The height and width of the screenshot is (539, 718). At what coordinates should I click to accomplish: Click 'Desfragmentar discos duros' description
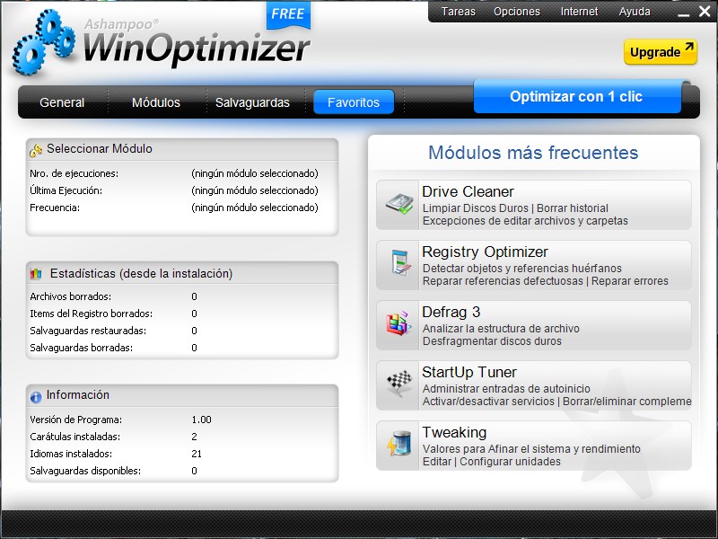click(x=492, y=341)
